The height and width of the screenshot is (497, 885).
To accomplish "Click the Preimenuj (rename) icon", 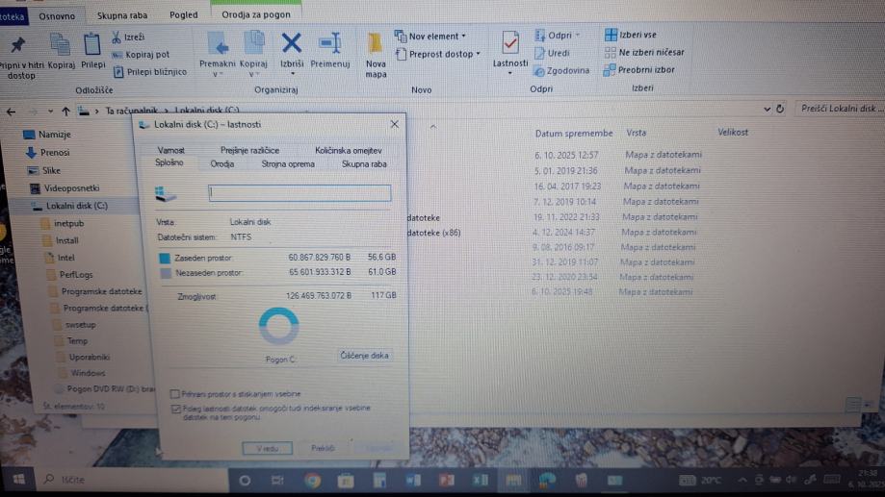I will pyautogui.click(x=329, y=43).
